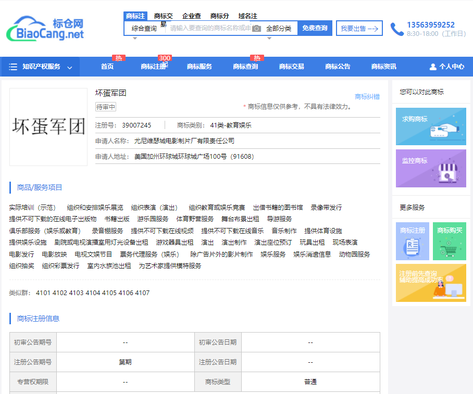
Task: Open the 注册前先查询 yellow banner
Action: click(431, 283)
